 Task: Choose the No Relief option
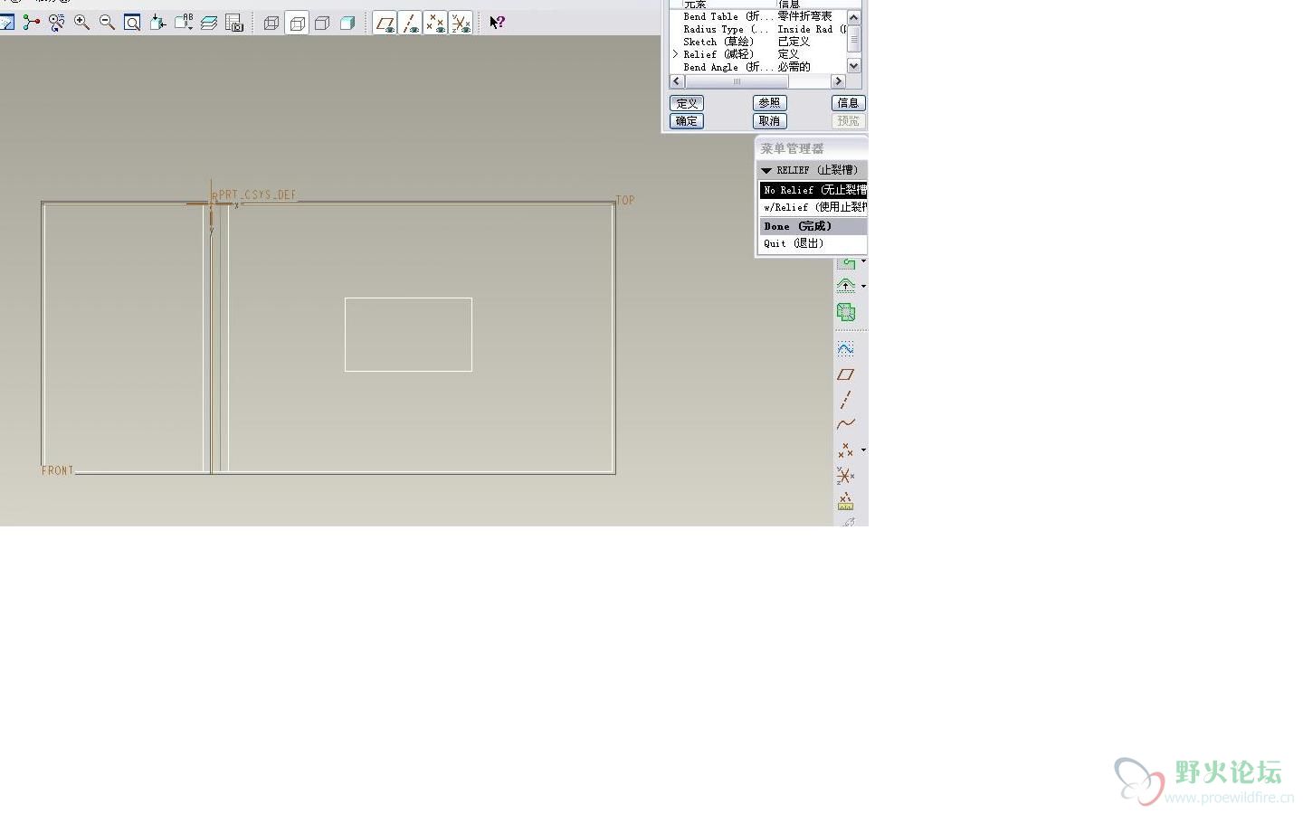click(x=813, y=190)
